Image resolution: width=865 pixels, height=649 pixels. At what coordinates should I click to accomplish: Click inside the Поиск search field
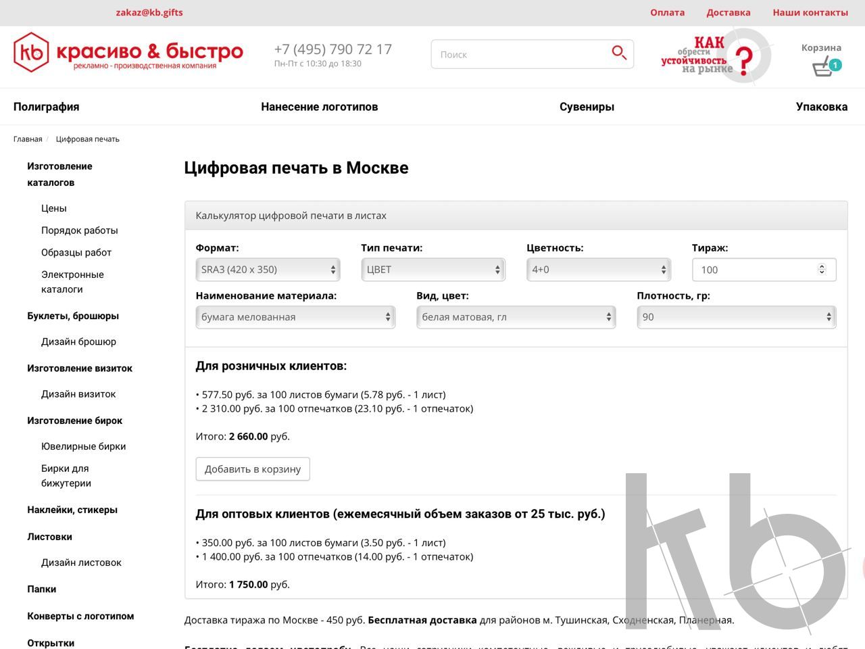(514, 54)
